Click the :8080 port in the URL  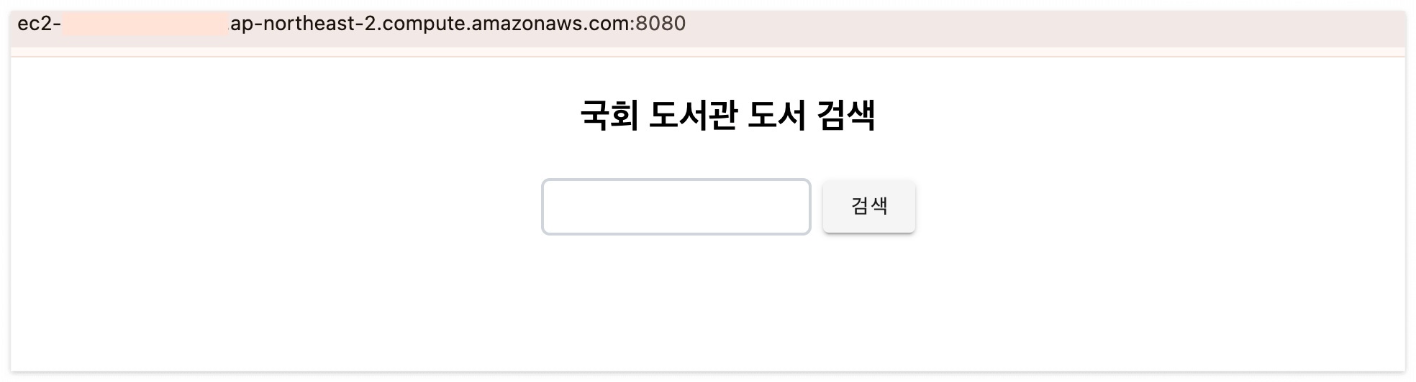click(658, 24)
